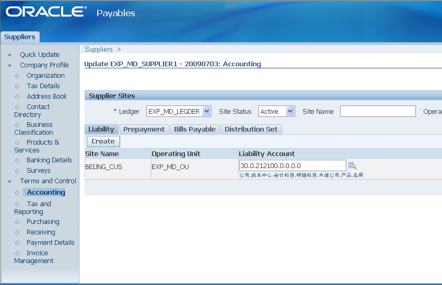
Task: Click the Oracle logo
Action: 46,12
